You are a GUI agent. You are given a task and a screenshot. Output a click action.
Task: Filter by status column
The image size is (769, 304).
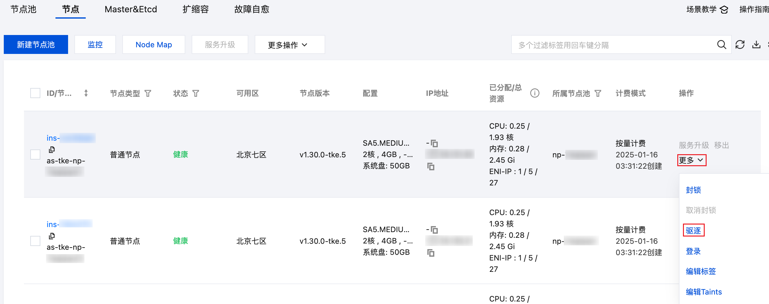[196, 93]
